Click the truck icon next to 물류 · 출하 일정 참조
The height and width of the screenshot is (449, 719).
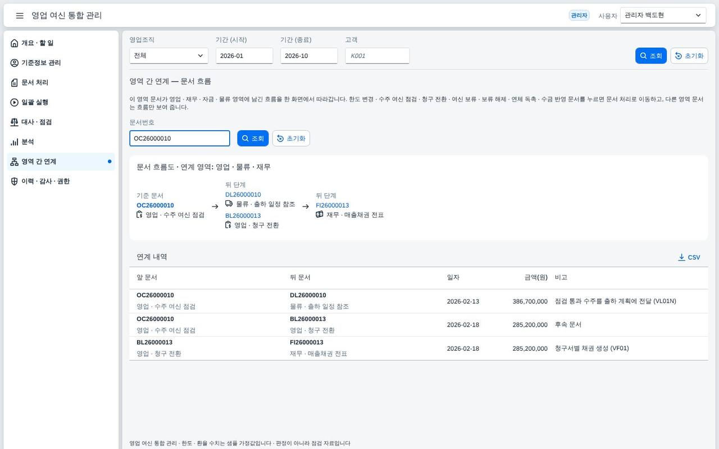point(229,204)
